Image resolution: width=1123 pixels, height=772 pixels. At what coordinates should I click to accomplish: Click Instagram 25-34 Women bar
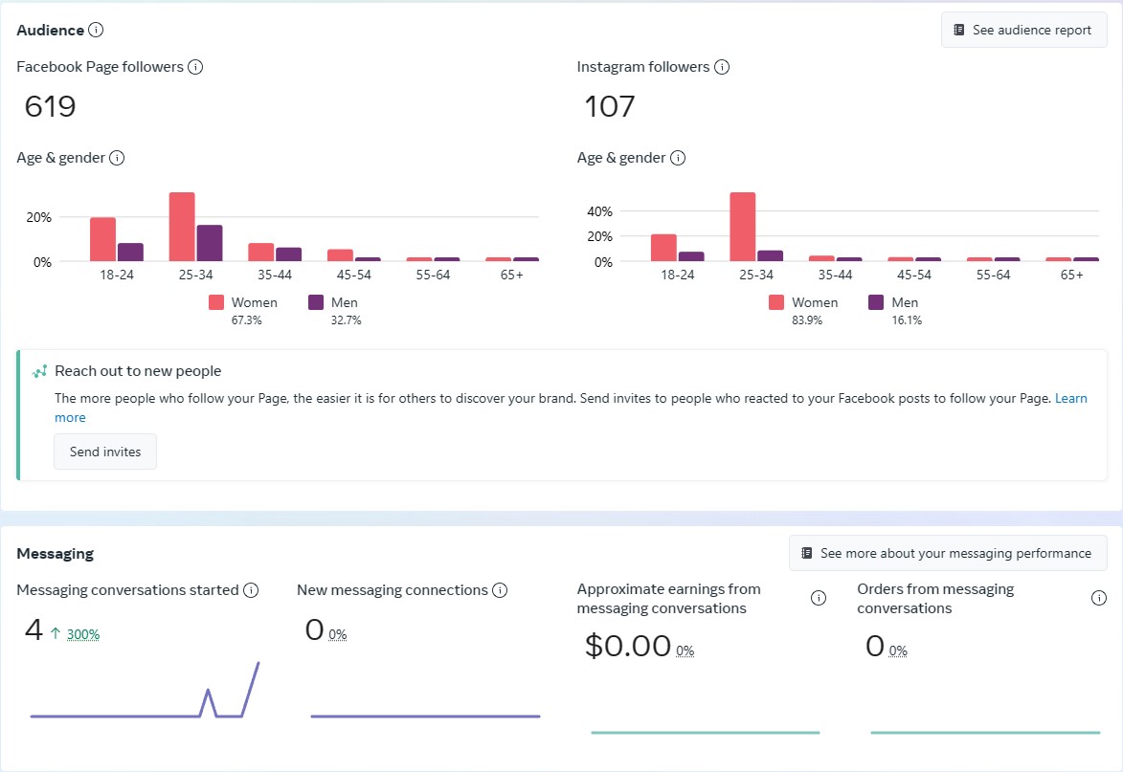point(742,227)
